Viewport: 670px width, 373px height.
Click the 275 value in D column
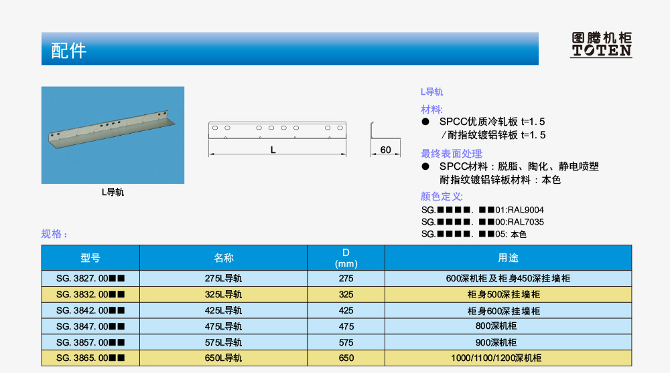click(346, 278)
